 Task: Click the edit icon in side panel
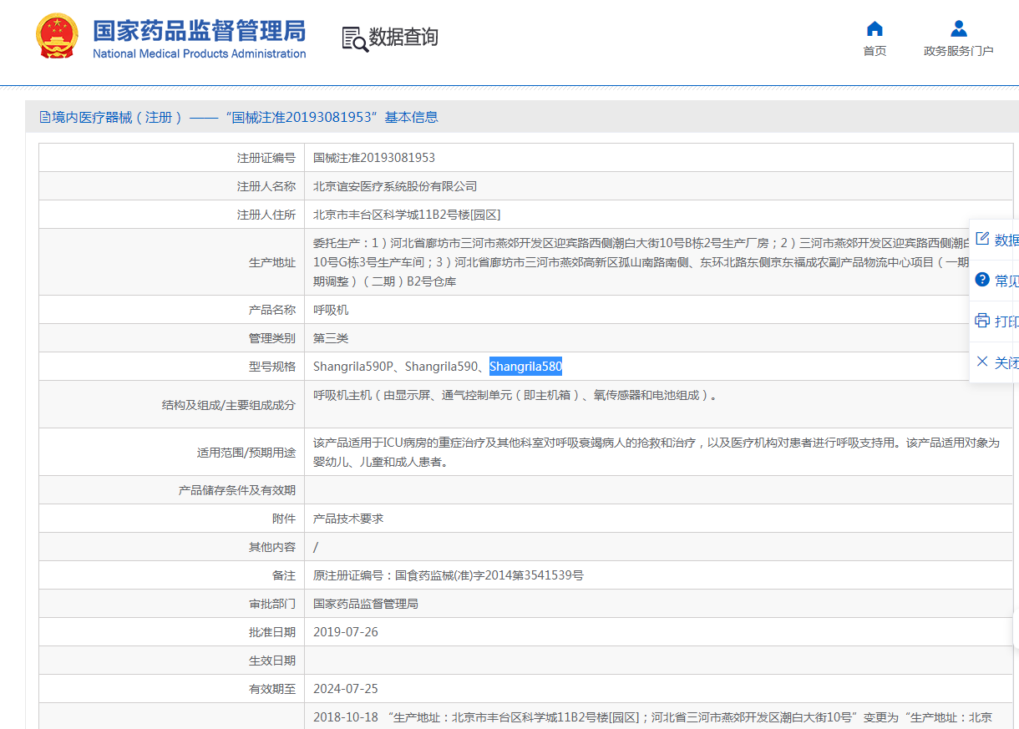tap(982, 239)
